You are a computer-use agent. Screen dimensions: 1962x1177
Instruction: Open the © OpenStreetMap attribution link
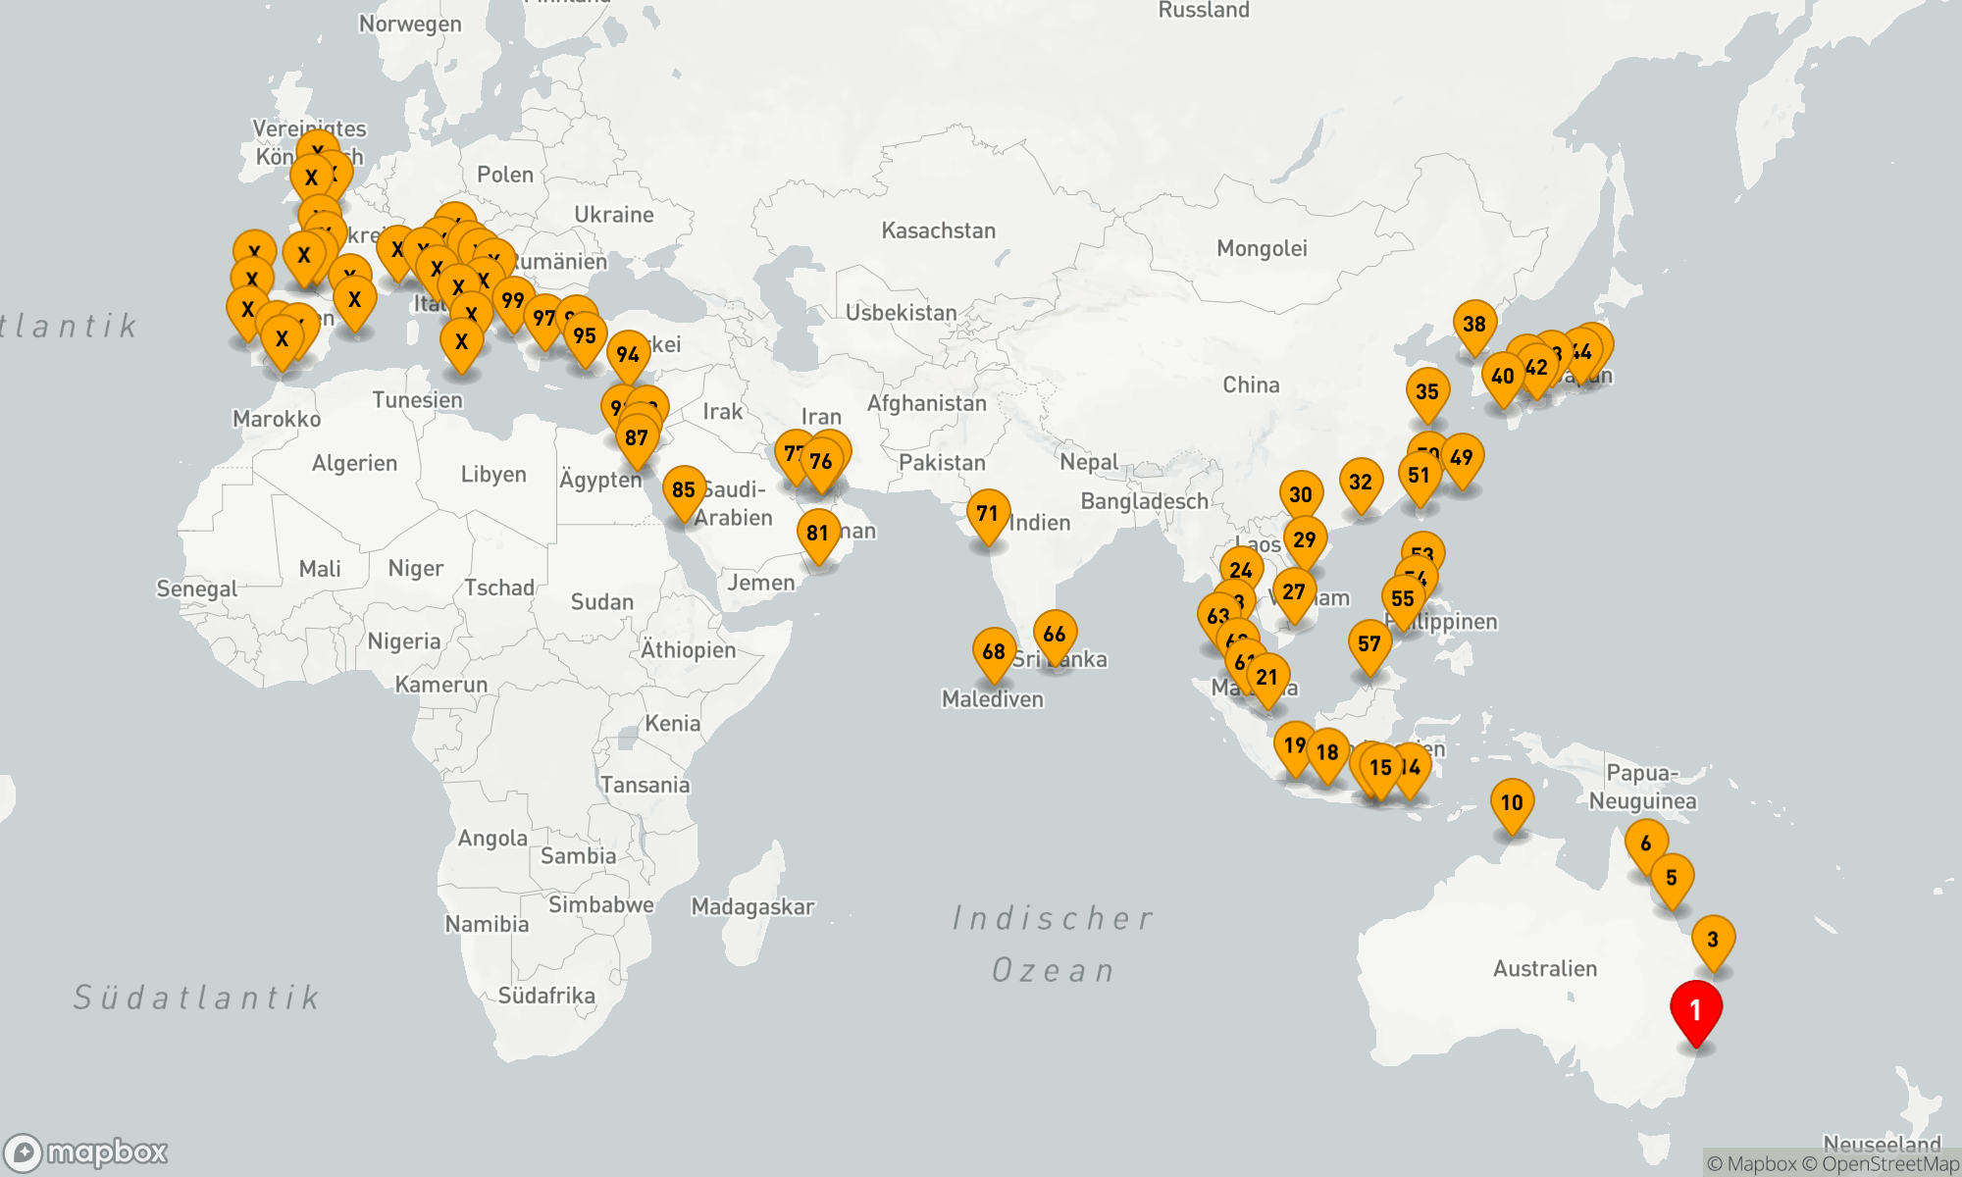(x=1881, y=1164)
